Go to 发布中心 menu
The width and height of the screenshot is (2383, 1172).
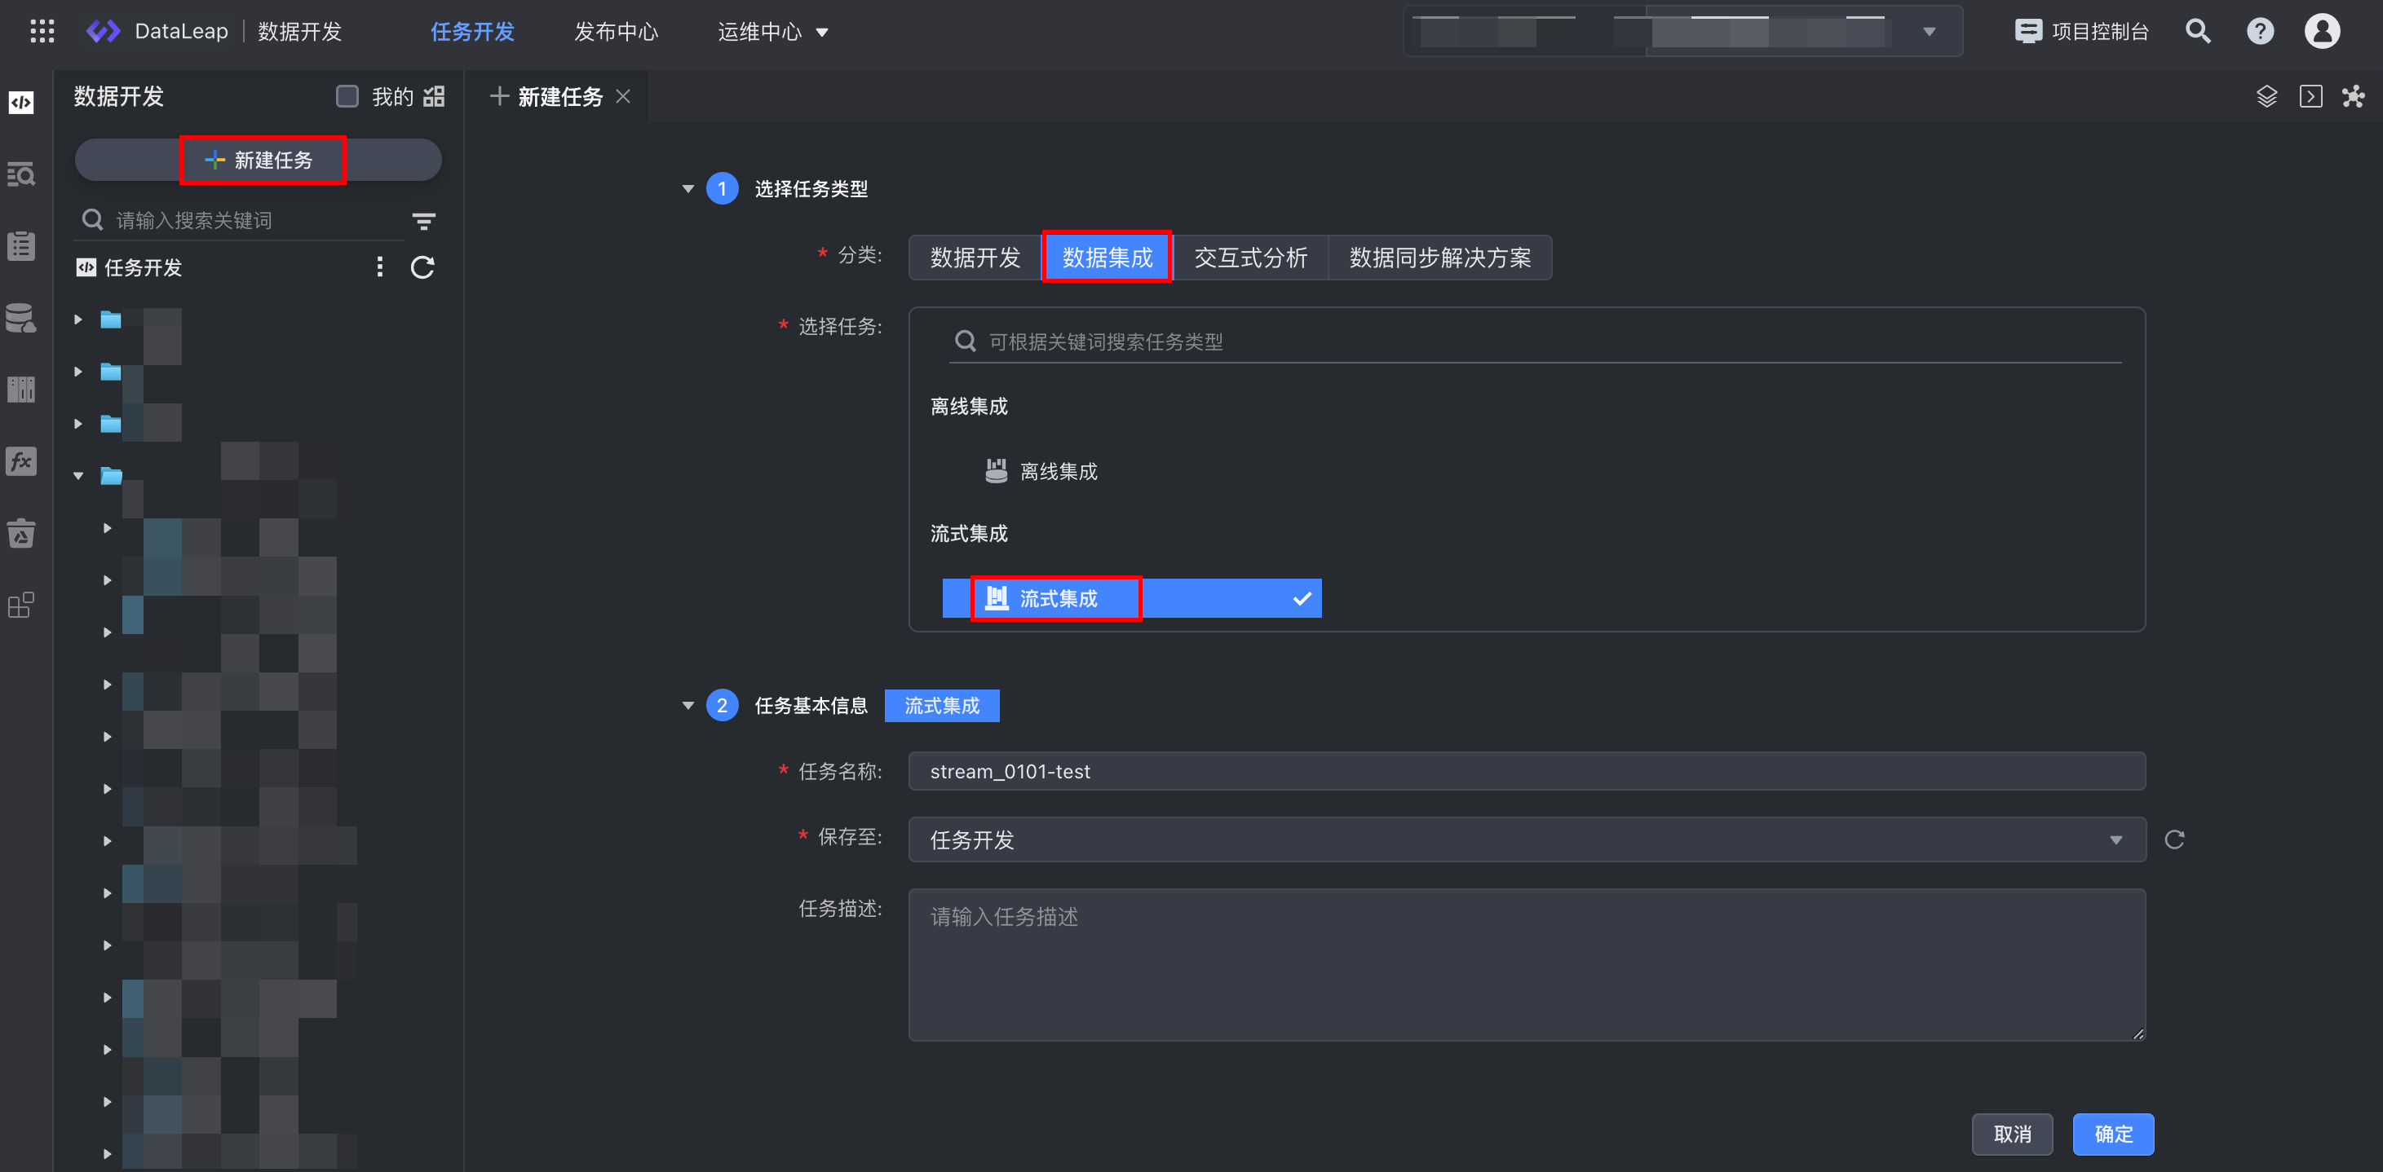click(x=615, y=32)
